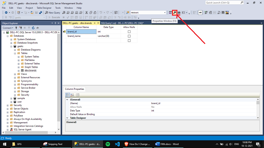Click the Save All icon
The width and height of the screenshot is (264, 148).
point(41,13)
